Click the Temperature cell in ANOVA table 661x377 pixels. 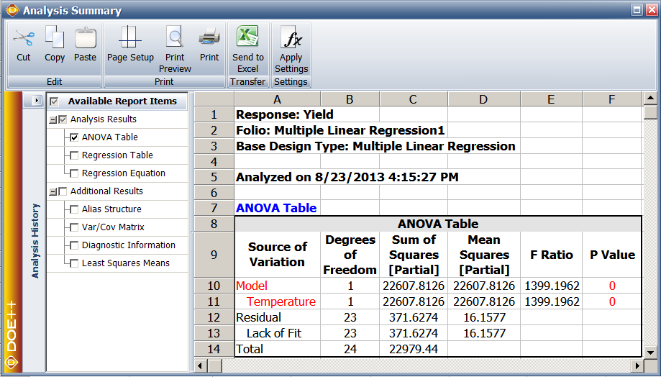(281, 301)
